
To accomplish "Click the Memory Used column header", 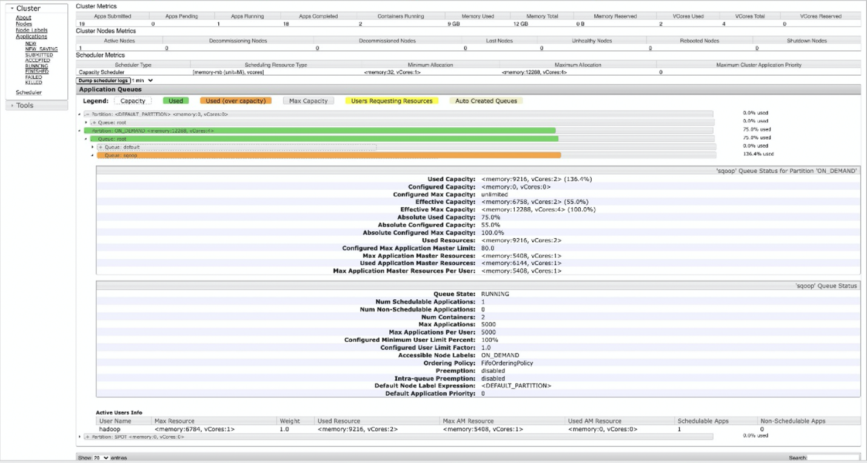I will pos(479,16).
